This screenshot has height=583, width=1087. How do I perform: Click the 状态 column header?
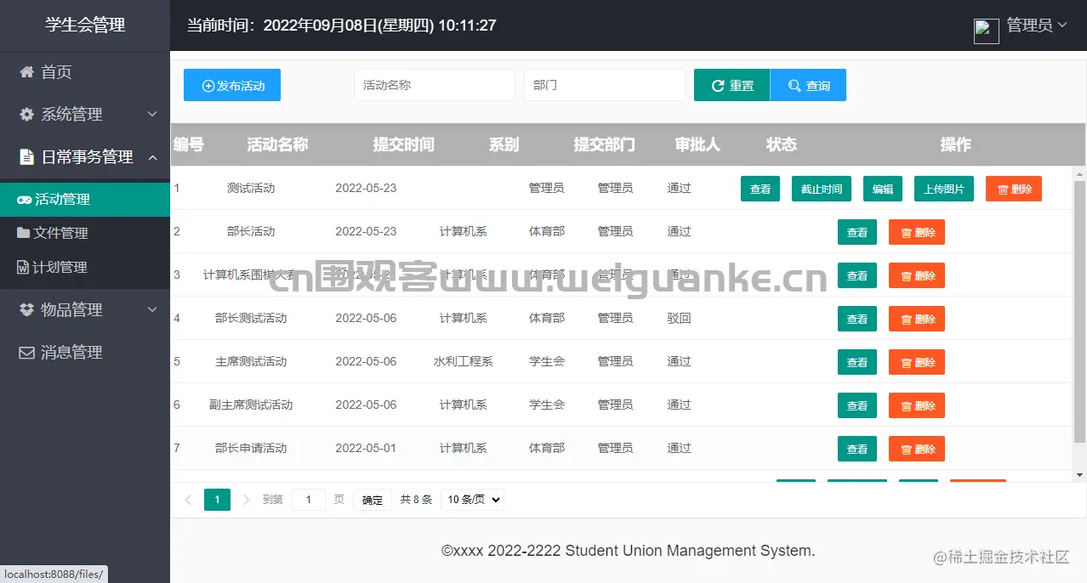click(782, 144)
